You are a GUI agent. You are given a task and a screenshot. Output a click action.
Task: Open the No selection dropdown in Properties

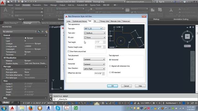point(19,31)
